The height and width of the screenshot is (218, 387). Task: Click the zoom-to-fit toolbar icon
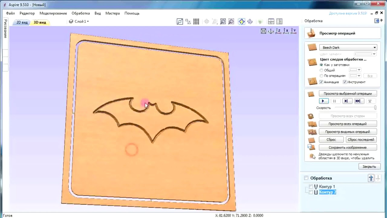[x=180, y=21]
